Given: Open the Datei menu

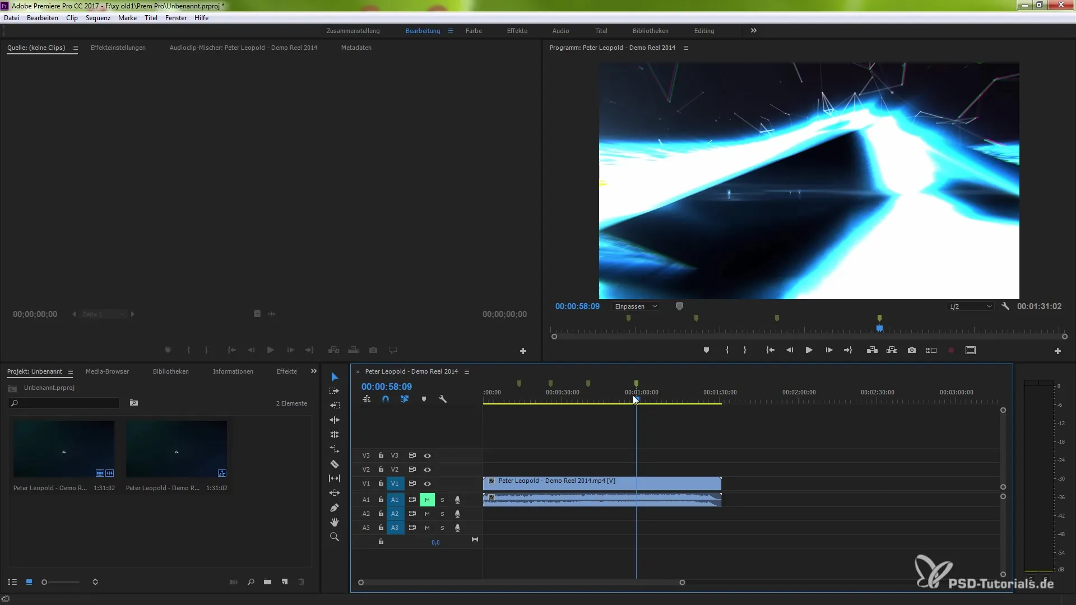Looking at the screenshot, I should 11,18.
